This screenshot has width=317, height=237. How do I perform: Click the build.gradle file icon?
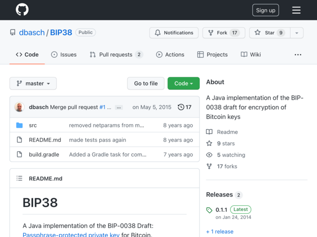pyautogui.click(x=19, y=155)
